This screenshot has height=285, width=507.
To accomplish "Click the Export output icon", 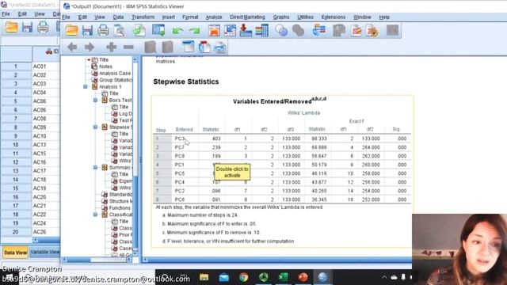I will pos(139,31).
